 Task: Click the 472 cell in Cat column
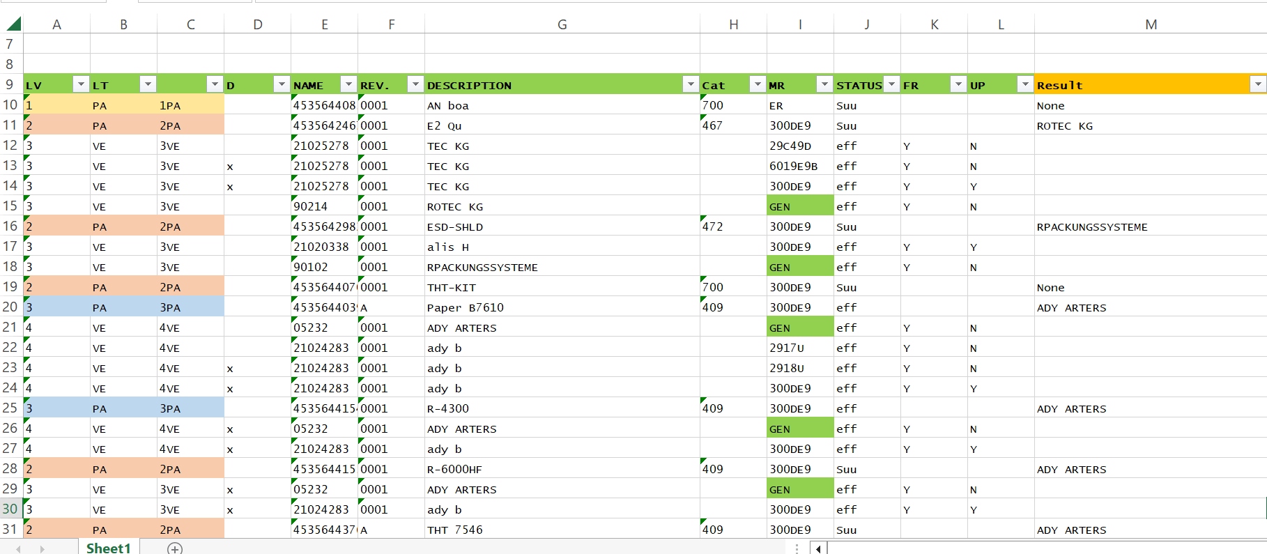tap(733, 226)
